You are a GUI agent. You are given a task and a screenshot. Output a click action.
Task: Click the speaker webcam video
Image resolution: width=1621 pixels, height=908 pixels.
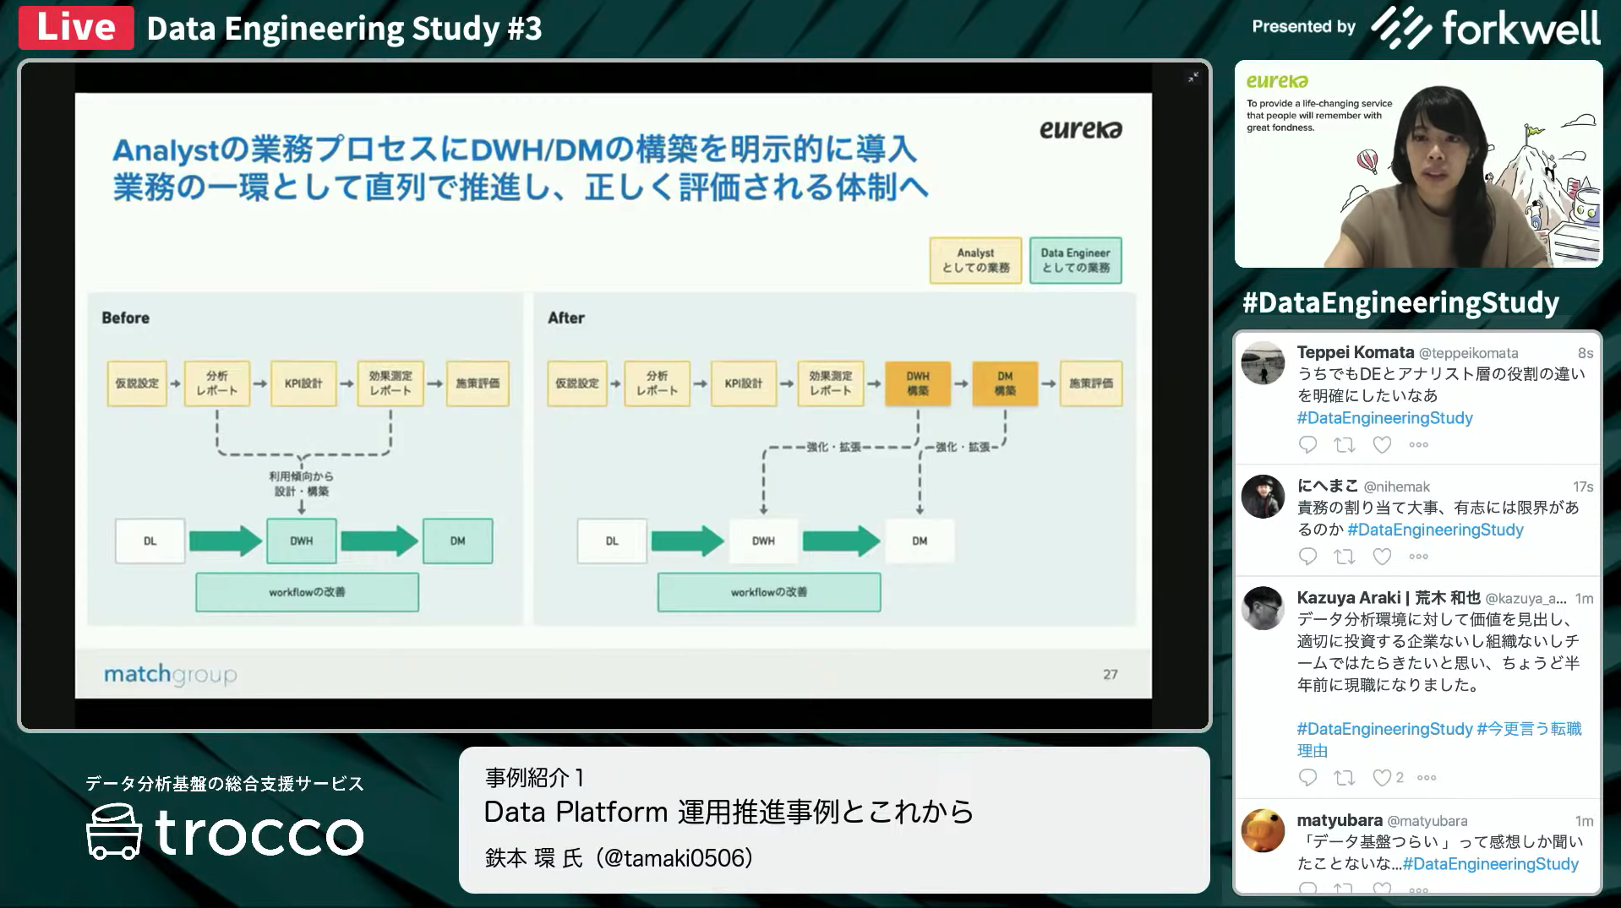pyautogui.click(x=1418, y=164)
